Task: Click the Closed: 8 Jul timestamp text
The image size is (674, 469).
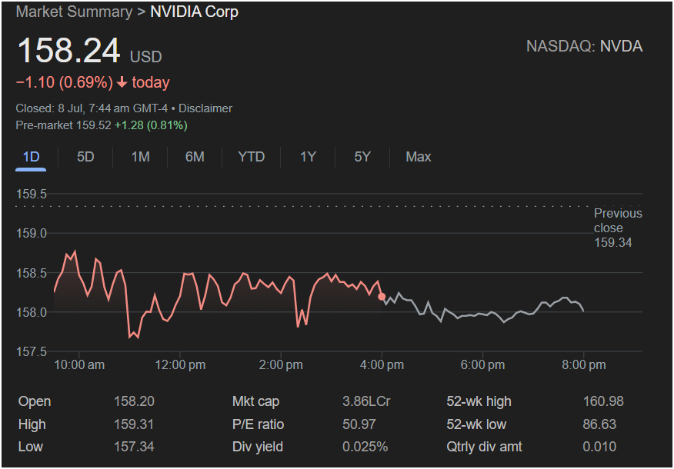Action: [x=92, y=108]
